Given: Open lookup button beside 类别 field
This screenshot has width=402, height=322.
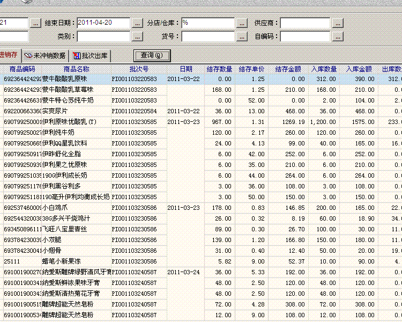Looking at the screenshot, I should click(137, 36).
